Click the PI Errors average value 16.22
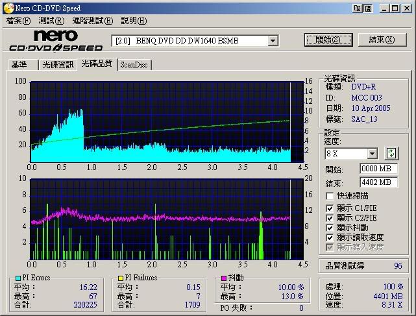Viewport: 416px width, 316px height. click(88, 287)
